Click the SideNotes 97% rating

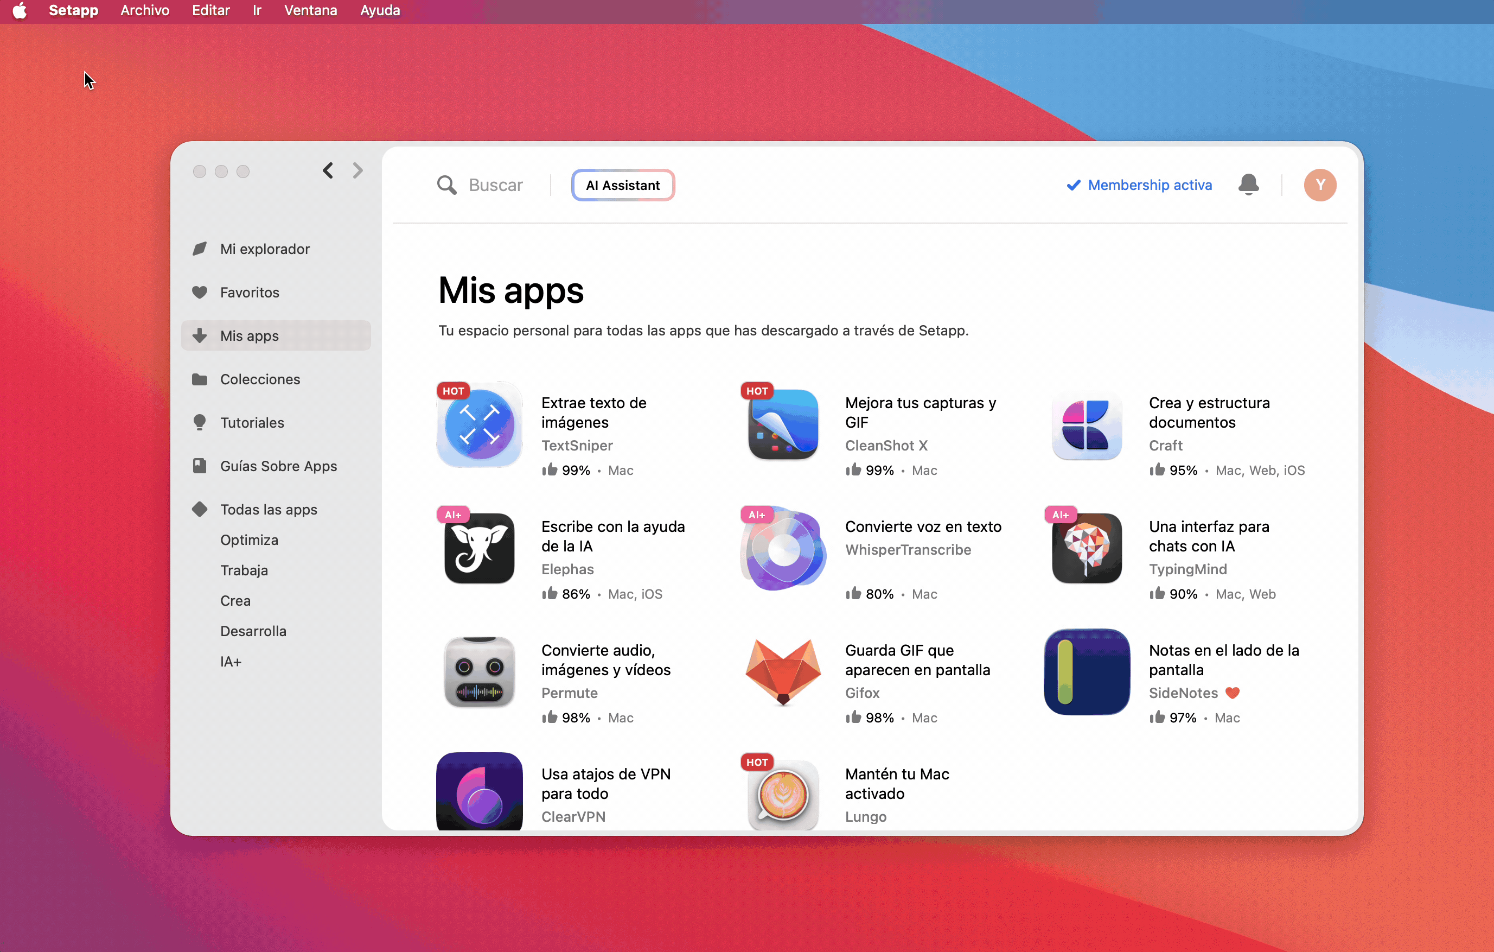pyautogui.click(x=1173, y=718)
